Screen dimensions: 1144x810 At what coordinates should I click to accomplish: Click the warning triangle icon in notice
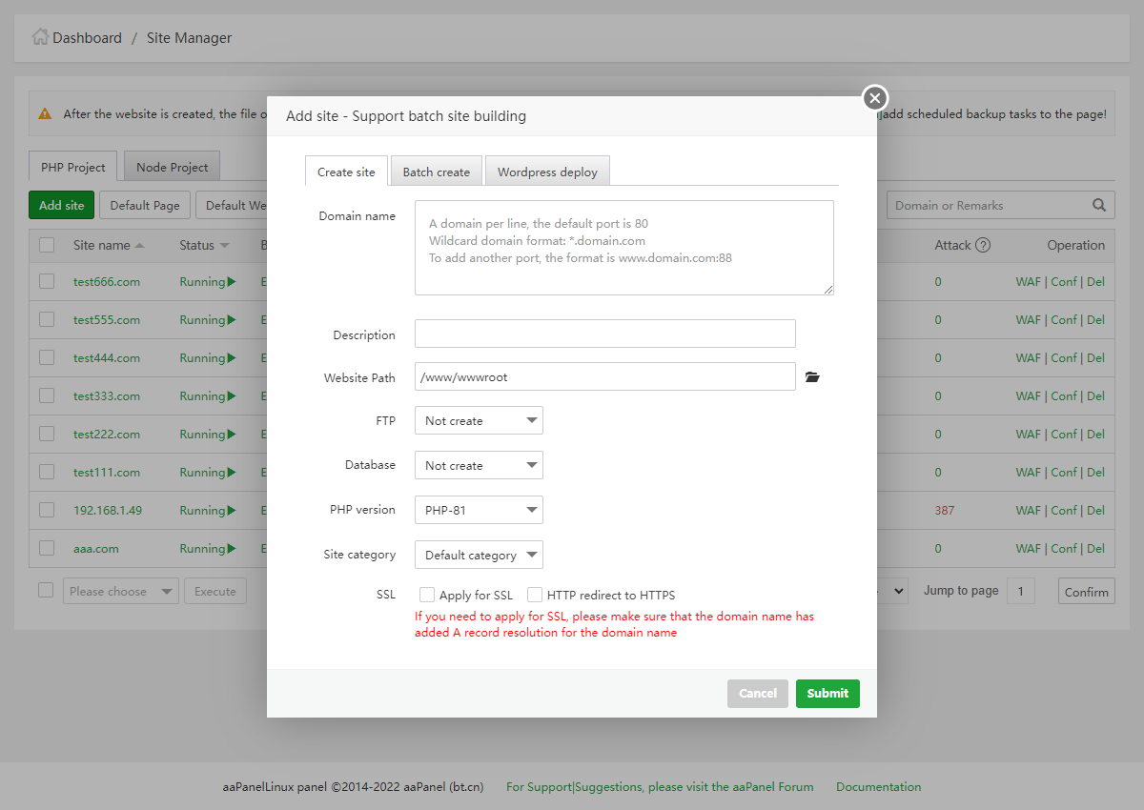coord(45,113)
